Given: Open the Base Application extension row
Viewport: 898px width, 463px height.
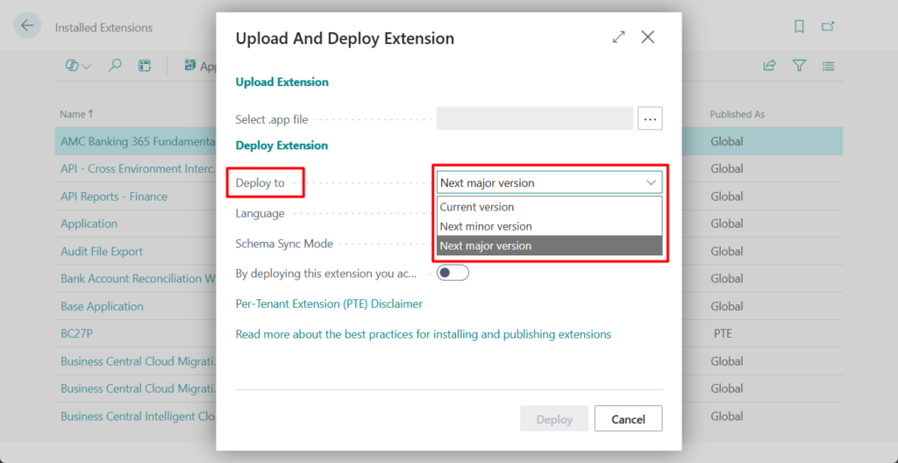Looking at the screenshot, I should [102, 306].
